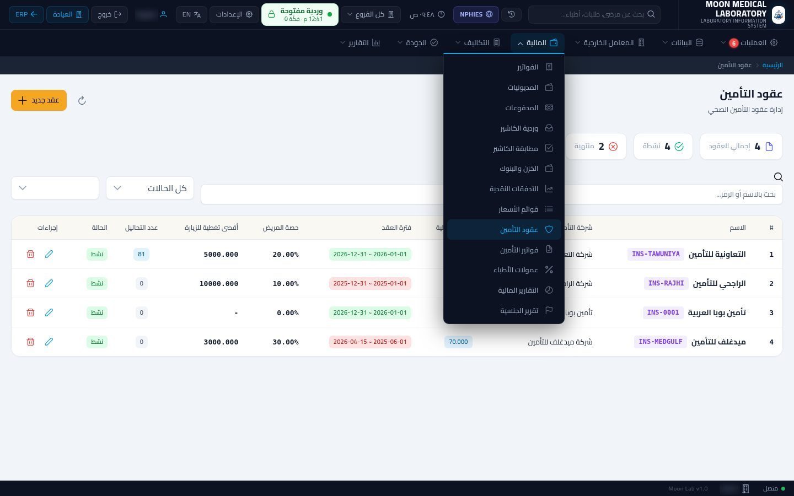Click the trash icon for التعاونية للتأمين
Screen dimensions: 794x496
(30, 254)
